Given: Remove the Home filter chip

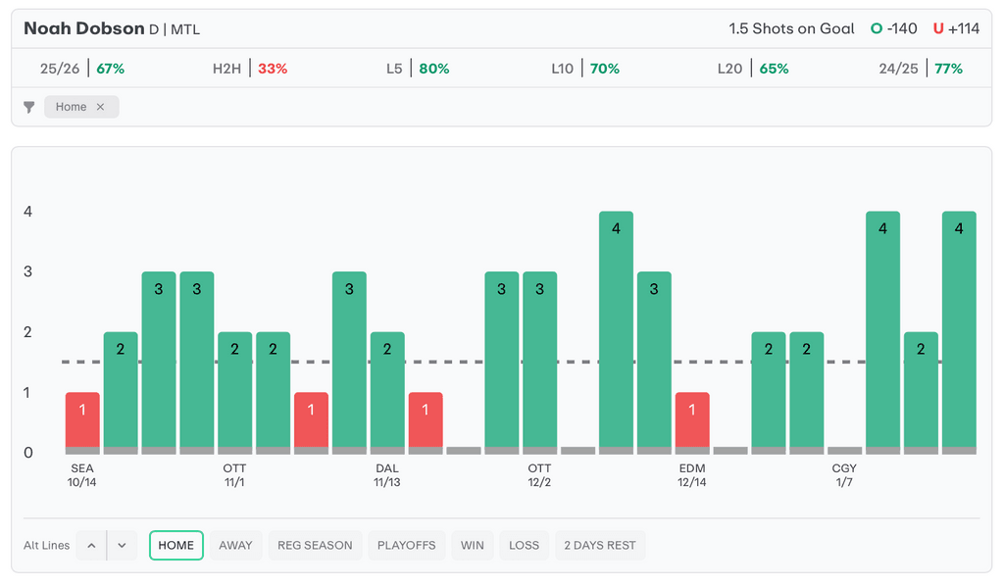Looking at the screenshot, I should pos(100,107).
